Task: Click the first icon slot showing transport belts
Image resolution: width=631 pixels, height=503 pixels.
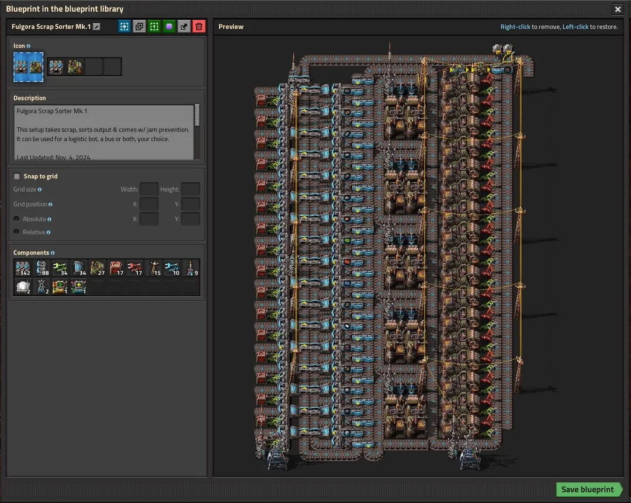Action: 56,67
